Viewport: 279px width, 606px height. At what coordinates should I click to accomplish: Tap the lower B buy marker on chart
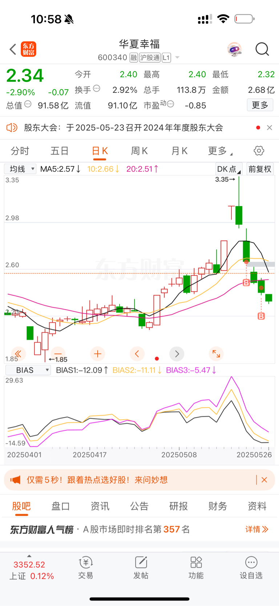(x=261, y=316)
